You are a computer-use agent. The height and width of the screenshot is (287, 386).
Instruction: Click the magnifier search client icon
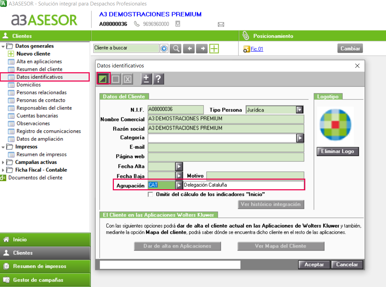point(176,49)
